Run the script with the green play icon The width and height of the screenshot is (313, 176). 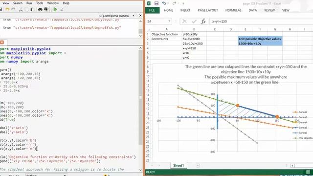pyautogui.click(x=55, y=9)
